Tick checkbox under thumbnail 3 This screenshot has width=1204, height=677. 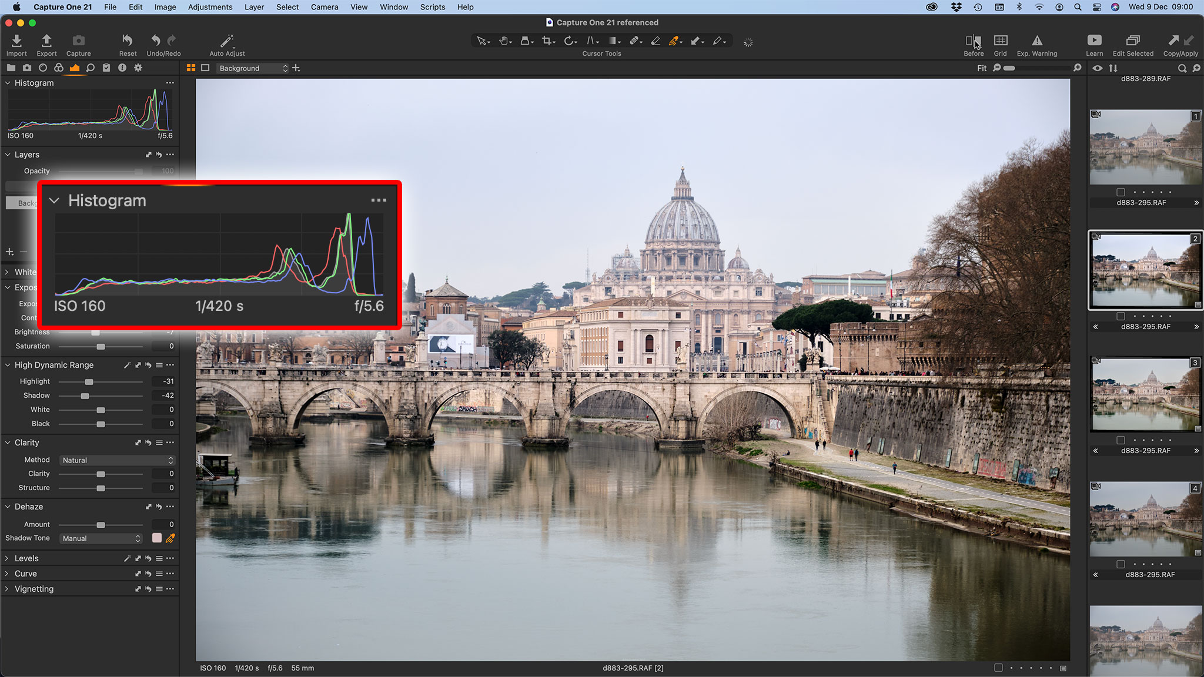click(1121, 440)
